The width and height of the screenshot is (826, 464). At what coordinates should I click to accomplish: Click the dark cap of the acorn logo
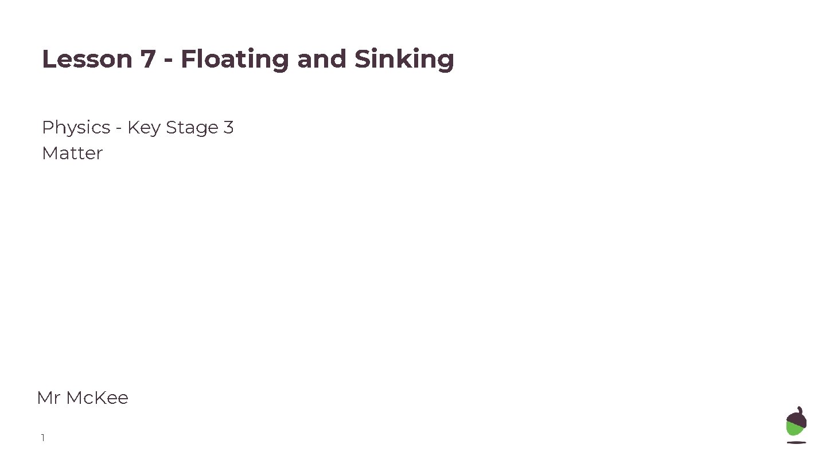(x=797, y=418)
